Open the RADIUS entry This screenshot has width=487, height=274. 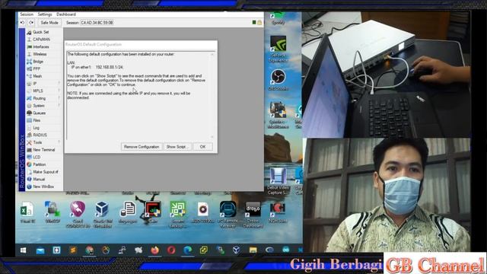pos(40,135)
